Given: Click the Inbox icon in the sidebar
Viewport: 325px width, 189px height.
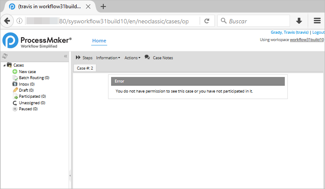Looking at the screenshot, I should point(15,84).
